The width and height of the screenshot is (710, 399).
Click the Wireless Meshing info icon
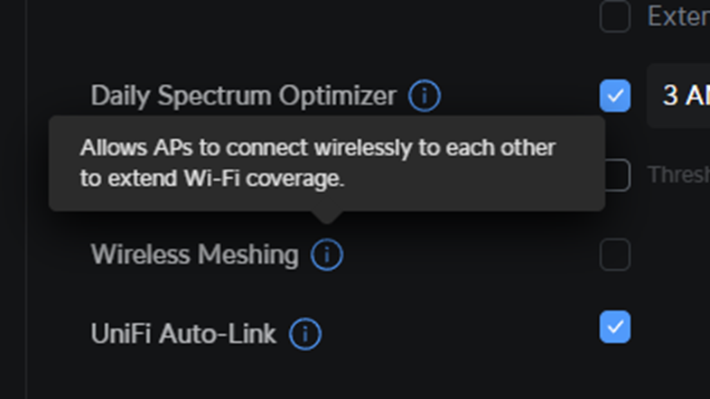click(x=327, y=255)
